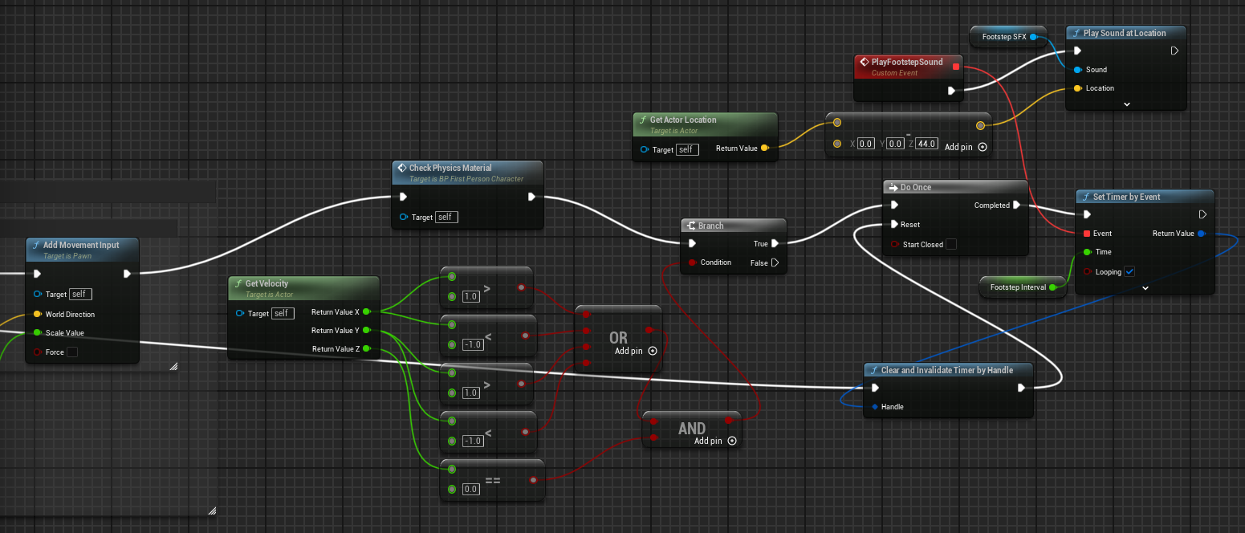Screen dimensions: 1245x533
Task: Click the Handle pin on Clear and Invalidate Timer
Action: (874, 407)
